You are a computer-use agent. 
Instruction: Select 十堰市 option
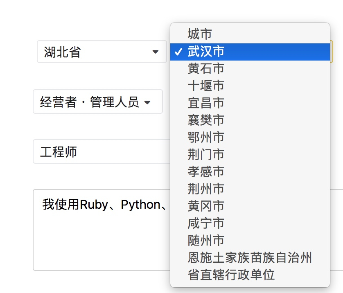tap(250, 86)
